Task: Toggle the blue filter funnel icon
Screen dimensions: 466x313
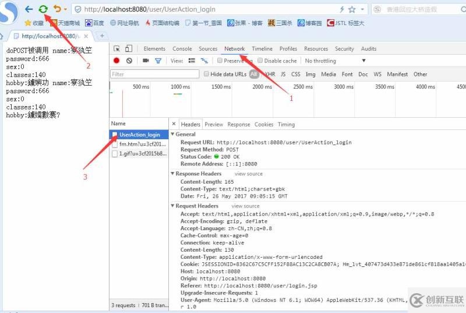Action: pos(158,61)
